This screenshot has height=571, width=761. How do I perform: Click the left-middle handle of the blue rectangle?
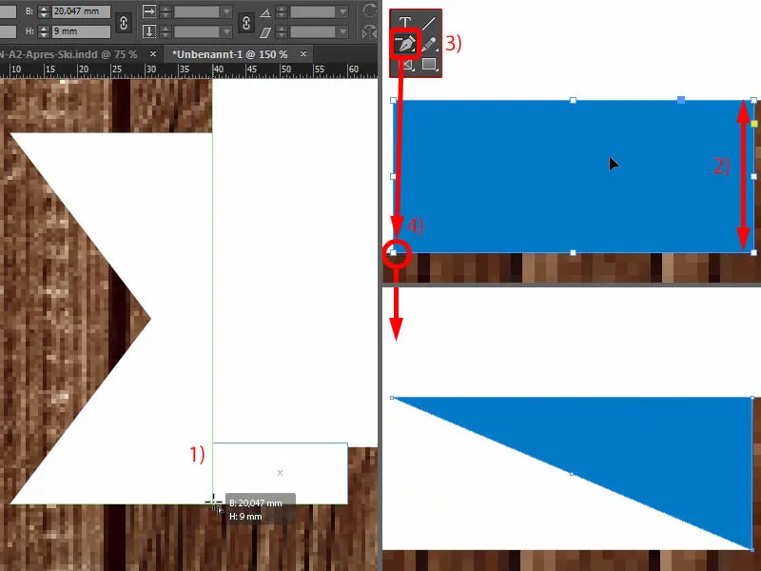pyautogui.click(x=393, y=177)
